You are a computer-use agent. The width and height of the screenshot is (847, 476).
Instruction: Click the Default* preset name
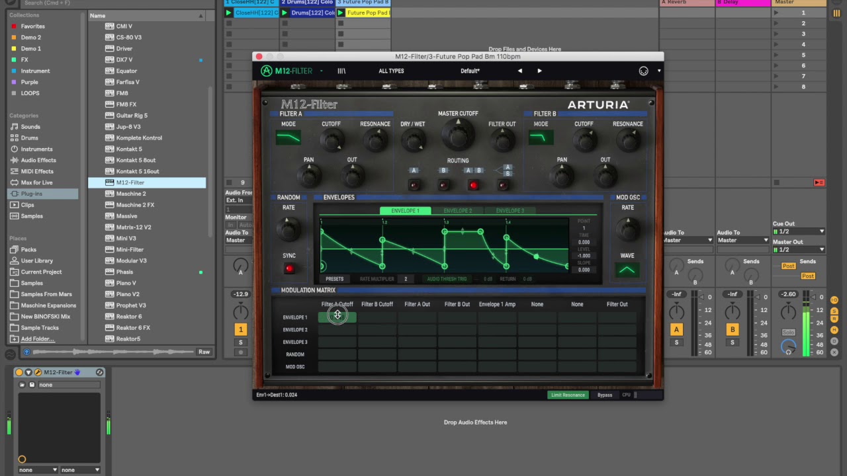tap(470, 71)
